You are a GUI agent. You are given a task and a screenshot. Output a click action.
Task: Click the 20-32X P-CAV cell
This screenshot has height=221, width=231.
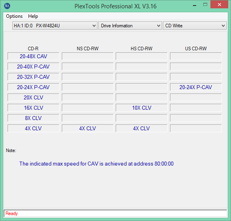(x=33, y=77)
